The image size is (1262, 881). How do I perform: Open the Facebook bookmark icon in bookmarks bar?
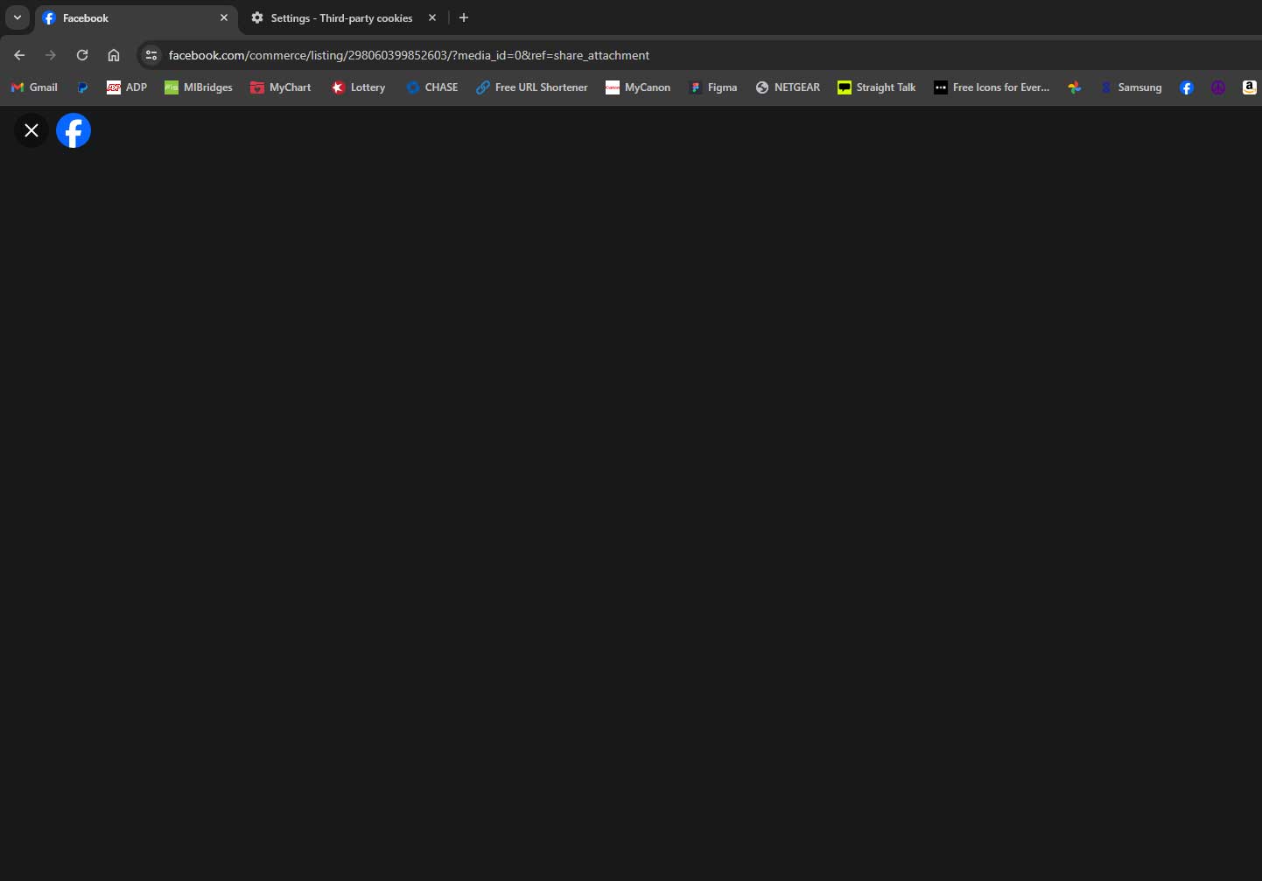coord(1187,87)
